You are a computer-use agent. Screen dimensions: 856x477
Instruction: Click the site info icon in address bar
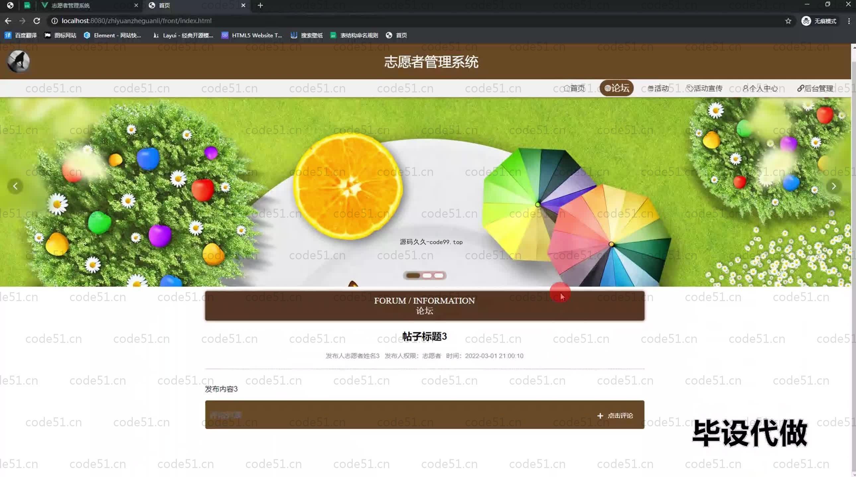54,21
